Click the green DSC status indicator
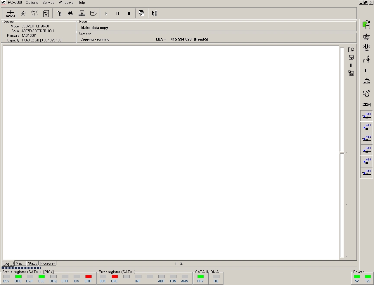Image resolution: width=374 pixels, height=285 pixels. click(41, 277)
